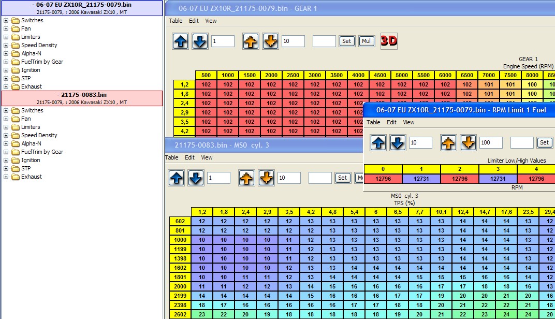Screen dimensions: 555x319
Task: Click blue up arrow in RPM Limit window
Action: click(378, 142)
